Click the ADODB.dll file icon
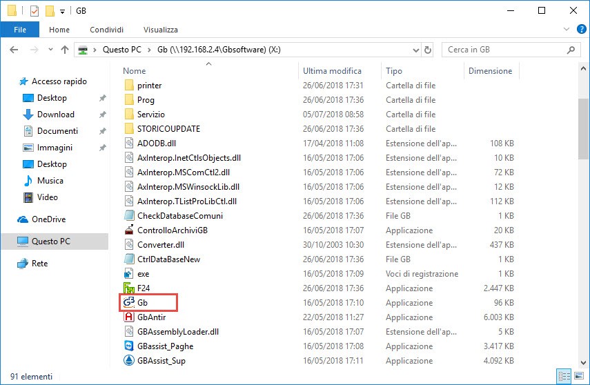 point(129,143)
